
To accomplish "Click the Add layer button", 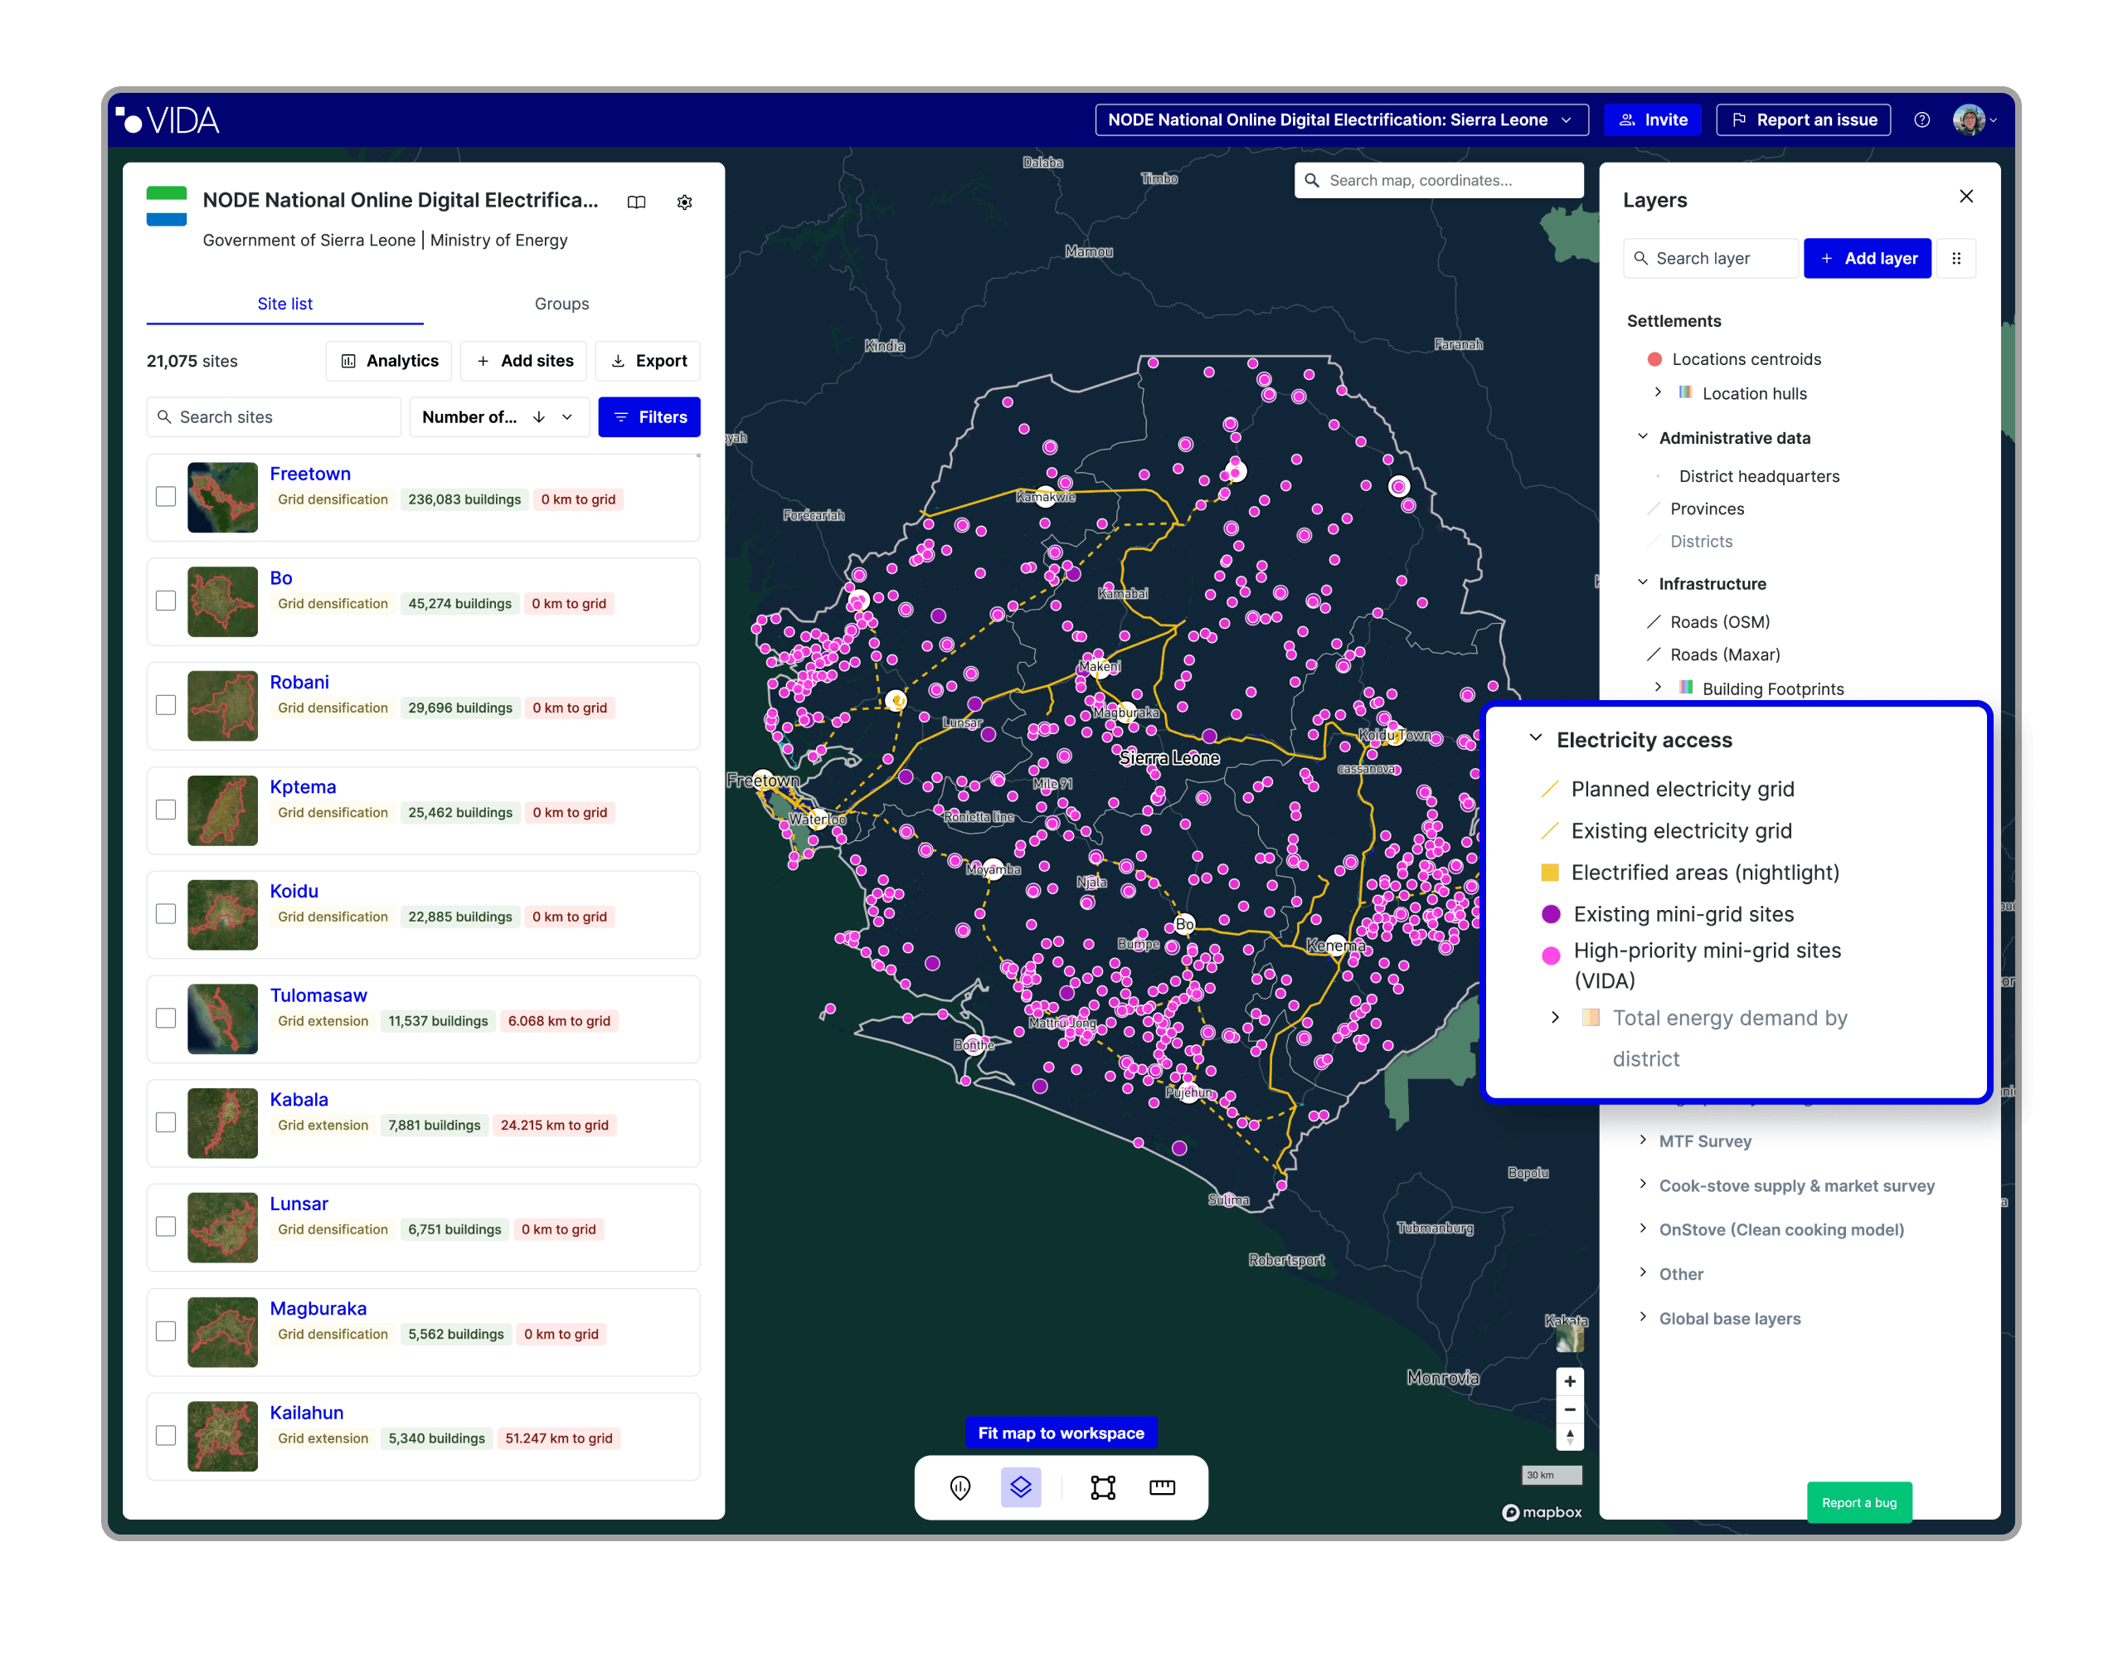I will coord(1867,259).
